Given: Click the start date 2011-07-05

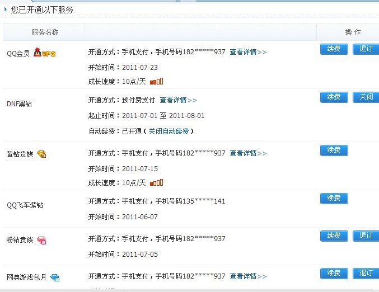Looking at the screenshot, I should (x=140, y=254).
